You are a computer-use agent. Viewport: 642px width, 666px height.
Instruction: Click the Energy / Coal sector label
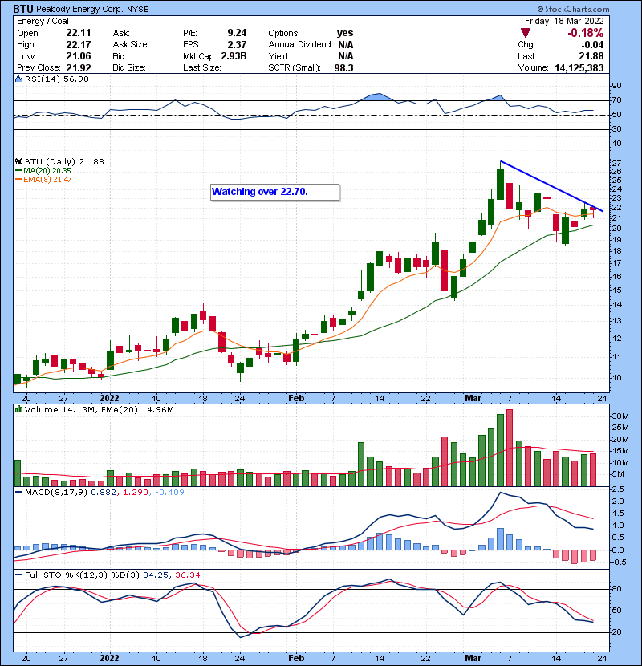[x=43, y=21]
